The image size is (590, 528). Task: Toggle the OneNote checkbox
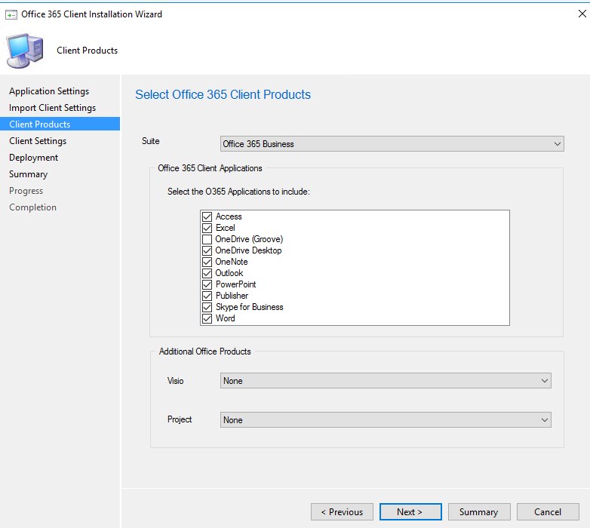pyautogui.click(x=207, y=262)
